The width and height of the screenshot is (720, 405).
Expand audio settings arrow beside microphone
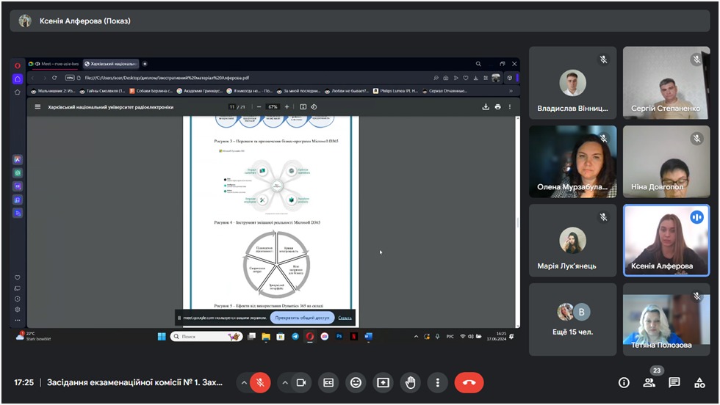click(243, 382)
